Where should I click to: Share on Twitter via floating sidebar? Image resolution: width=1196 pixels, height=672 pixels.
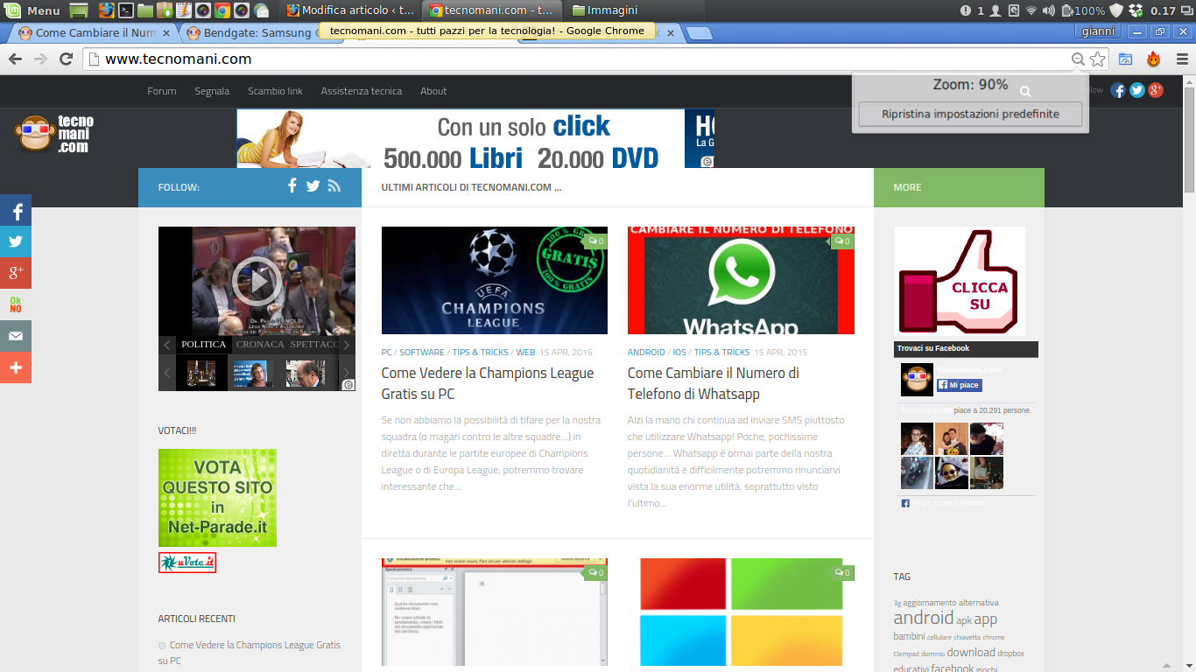16,241
